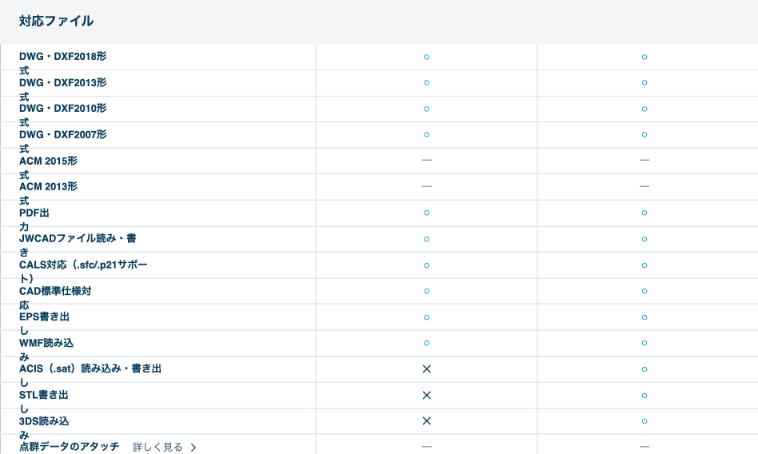Click the middle-column dash for ACM 2015形式 row
The width and height of the screenshot is (758, 454).
point(426,161)
